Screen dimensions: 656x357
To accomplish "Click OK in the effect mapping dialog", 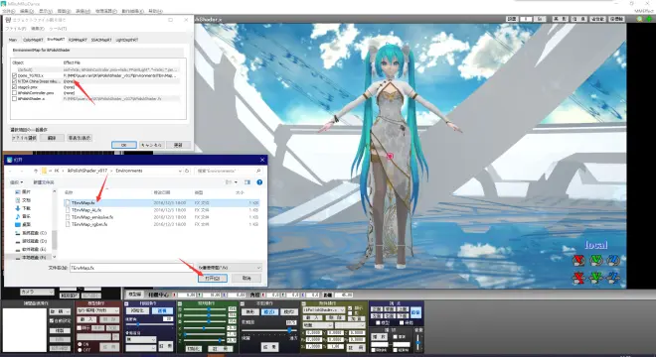I will (124, 145).
